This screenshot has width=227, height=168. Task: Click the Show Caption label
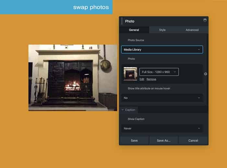click(136, 119)
